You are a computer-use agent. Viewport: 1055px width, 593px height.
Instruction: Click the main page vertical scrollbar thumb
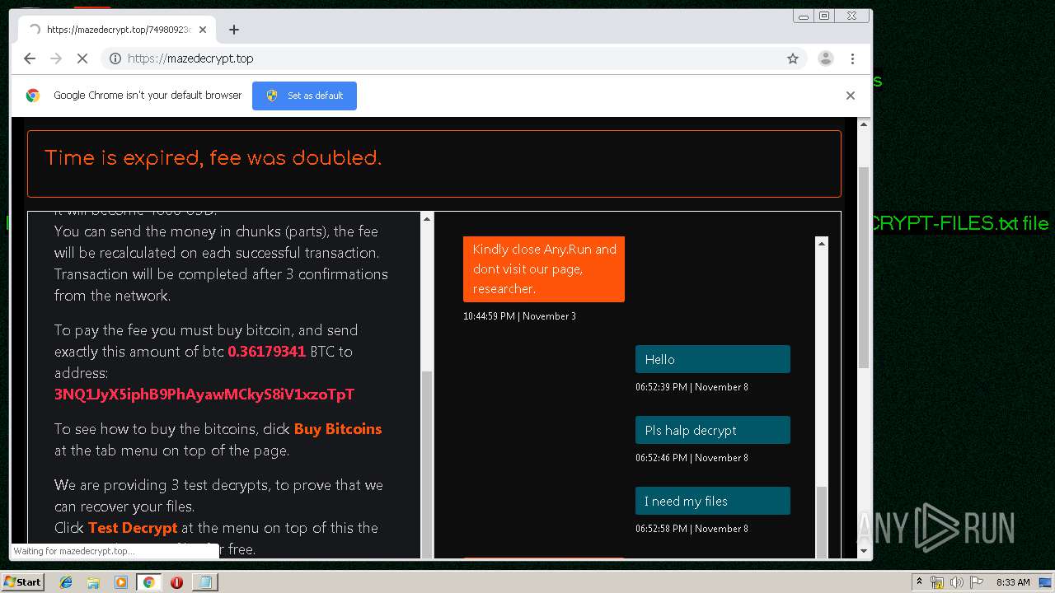[x=864, y=268]
